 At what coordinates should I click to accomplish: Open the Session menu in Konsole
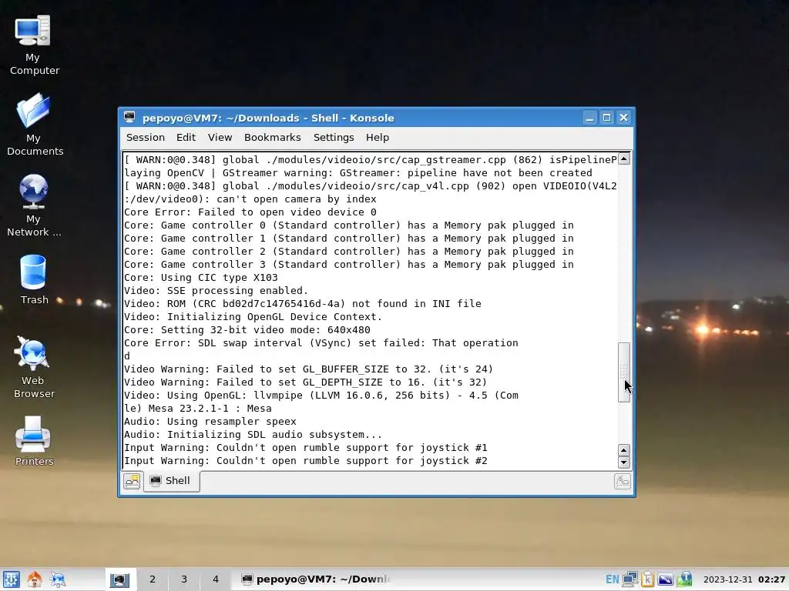pyautogui.click(x=146, y=137)
